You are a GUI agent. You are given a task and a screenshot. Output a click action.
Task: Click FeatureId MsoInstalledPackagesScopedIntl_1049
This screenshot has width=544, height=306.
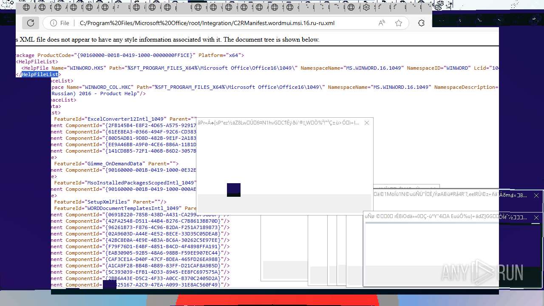point(140,183)
